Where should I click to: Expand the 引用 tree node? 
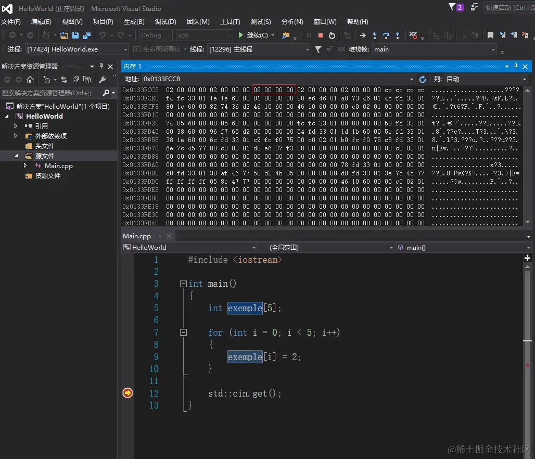16,126
